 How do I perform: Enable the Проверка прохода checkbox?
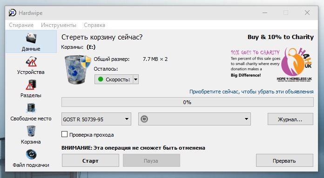(x=64, y=134)
